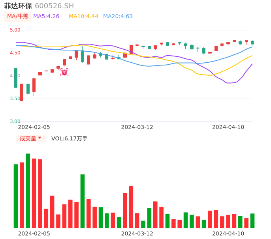
Task: Click the MA/牛熊 indicator button
Action: pyautogui.click(x=18, y=17)
